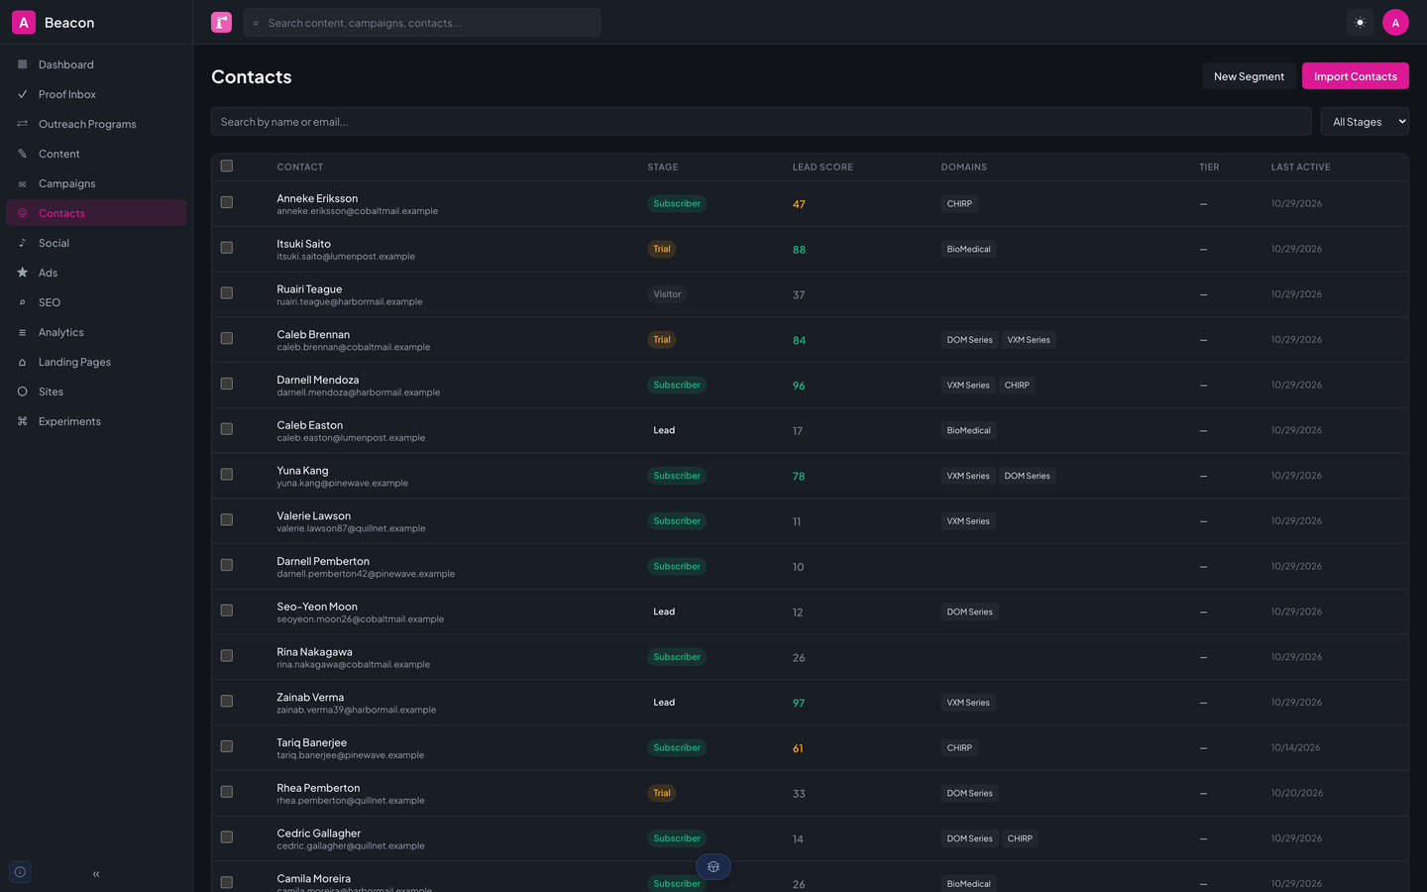
Task: Click the 10/20/2026 last active date
Action: click(x=1296, y=794)
